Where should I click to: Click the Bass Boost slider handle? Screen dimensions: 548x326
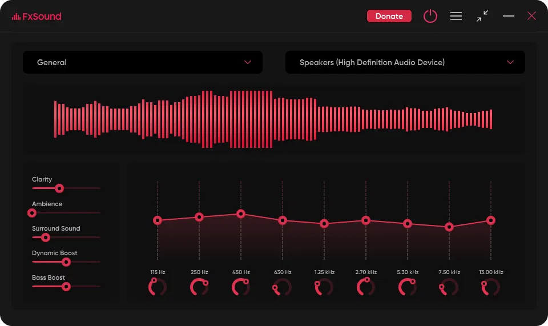pos(66,287)
